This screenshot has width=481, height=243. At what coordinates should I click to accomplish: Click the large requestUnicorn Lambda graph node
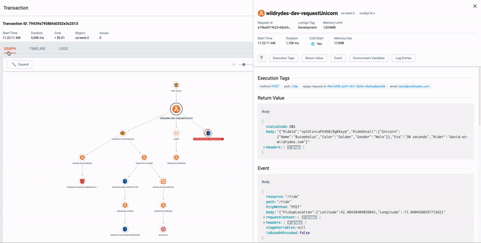176,109
